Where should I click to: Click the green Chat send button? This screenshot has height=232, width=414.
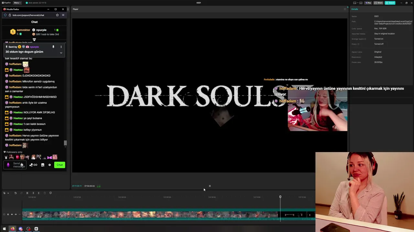(x=60, y=165)
